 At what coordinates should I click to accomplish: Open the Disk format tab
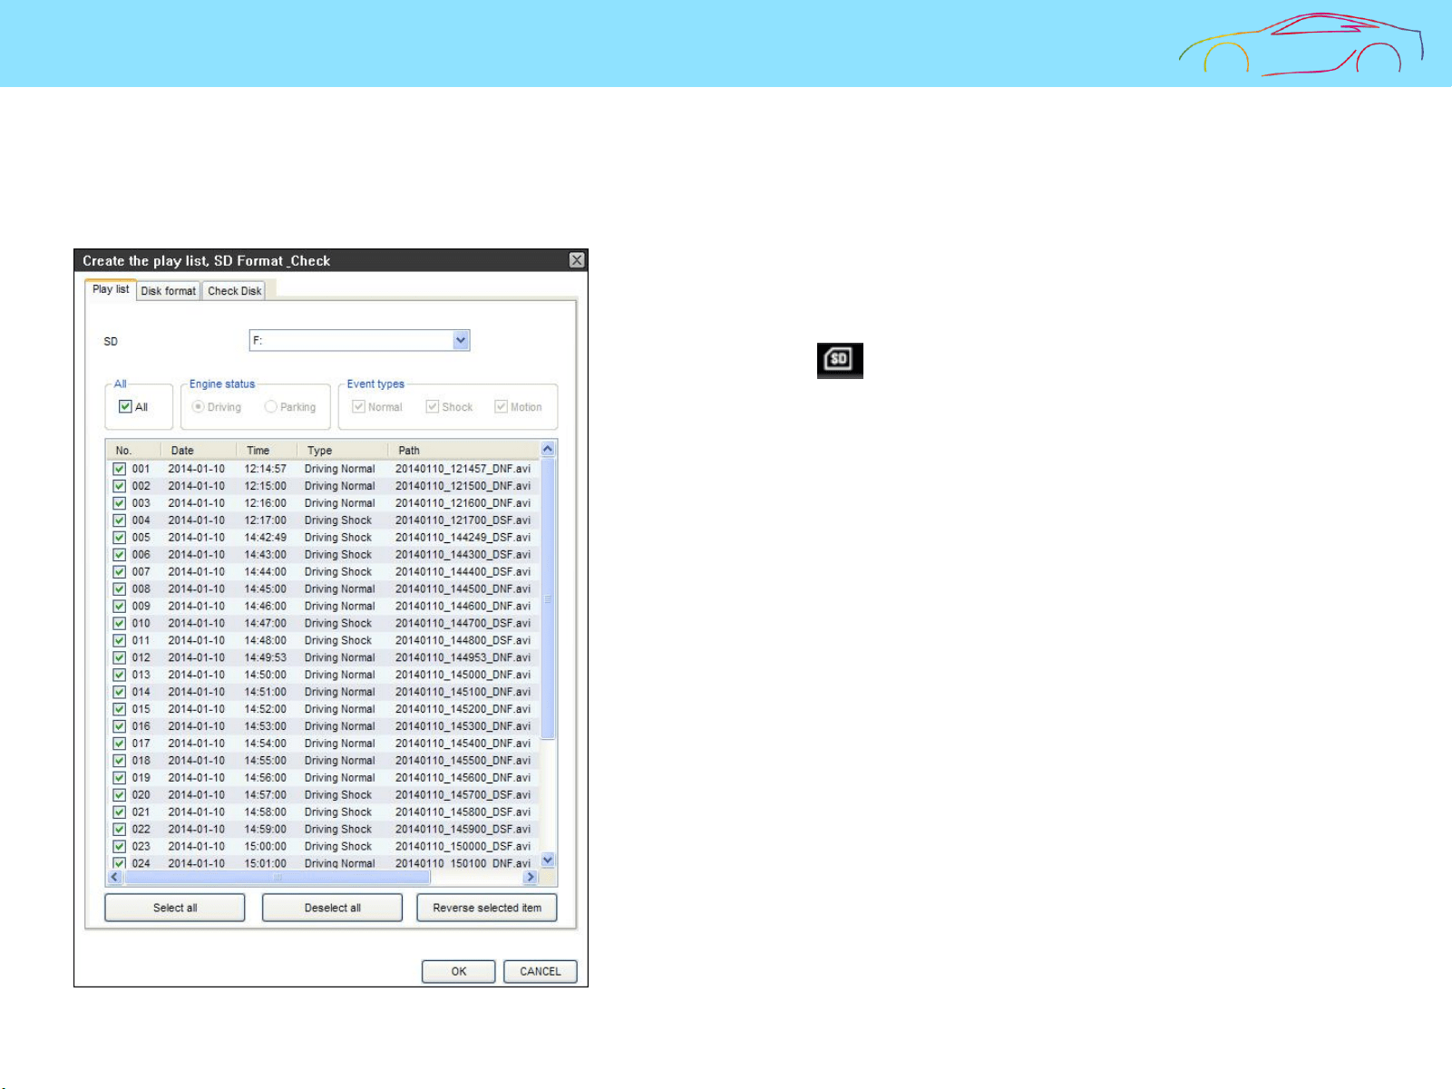(169, 291)
